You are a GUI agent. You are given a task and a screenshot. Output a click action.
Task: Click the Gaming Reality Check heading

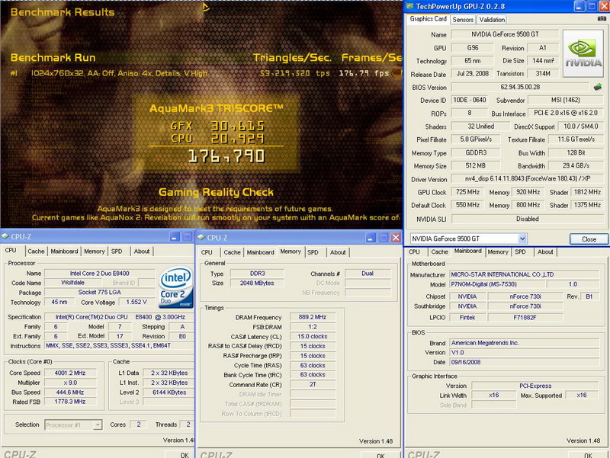pos(216,192)
